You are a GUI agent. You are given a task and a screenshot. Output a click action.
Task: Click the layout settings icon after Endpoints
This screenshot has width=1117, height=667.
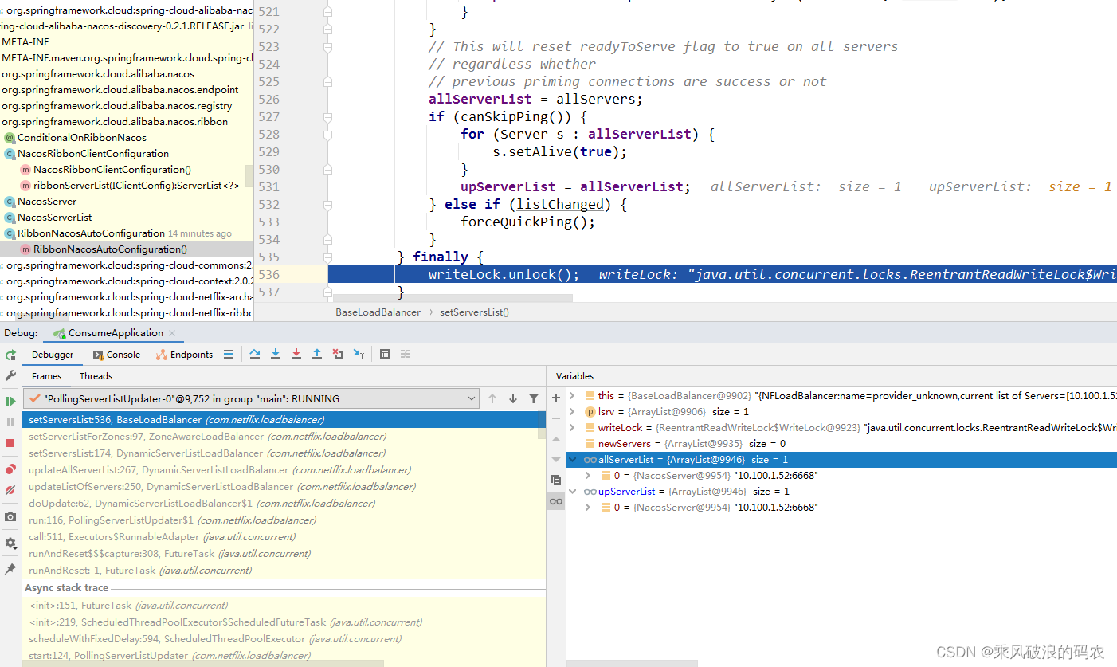[229, 354]
